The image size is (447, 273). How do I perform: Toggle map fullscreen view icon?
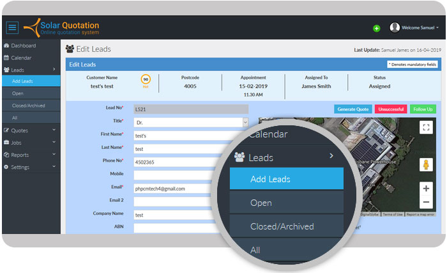click(426, 127)
